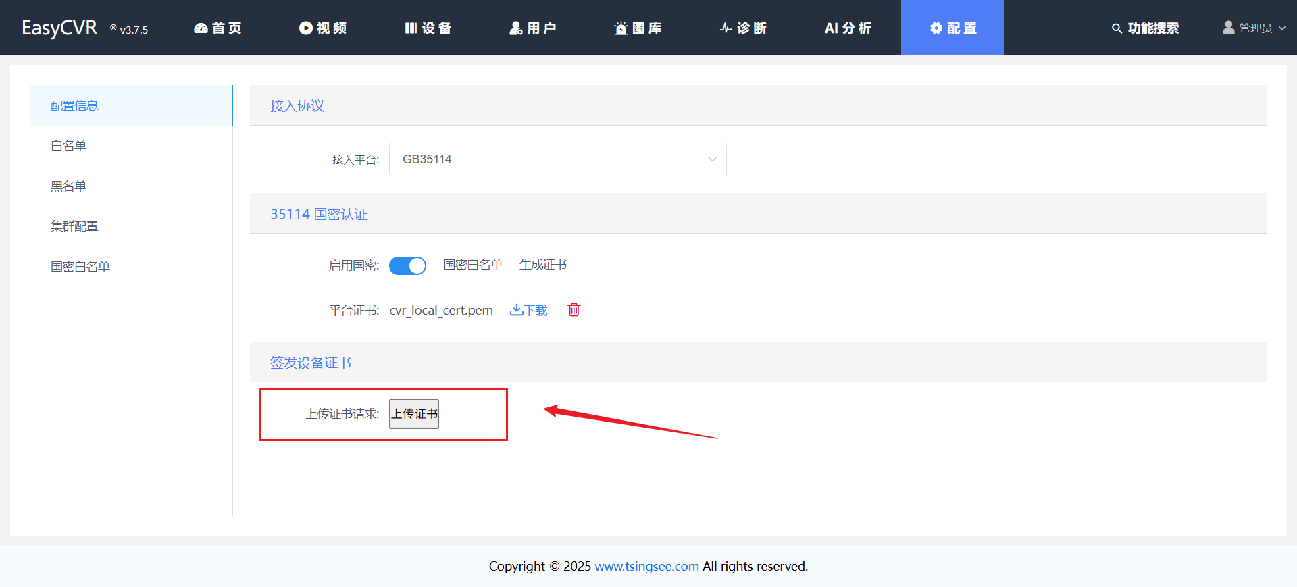Open the AI分析 tab
The image size is (1297, 587).
(x=848, y=28)
